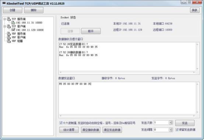Open the 发送次数 dropdown

[170, 123]
